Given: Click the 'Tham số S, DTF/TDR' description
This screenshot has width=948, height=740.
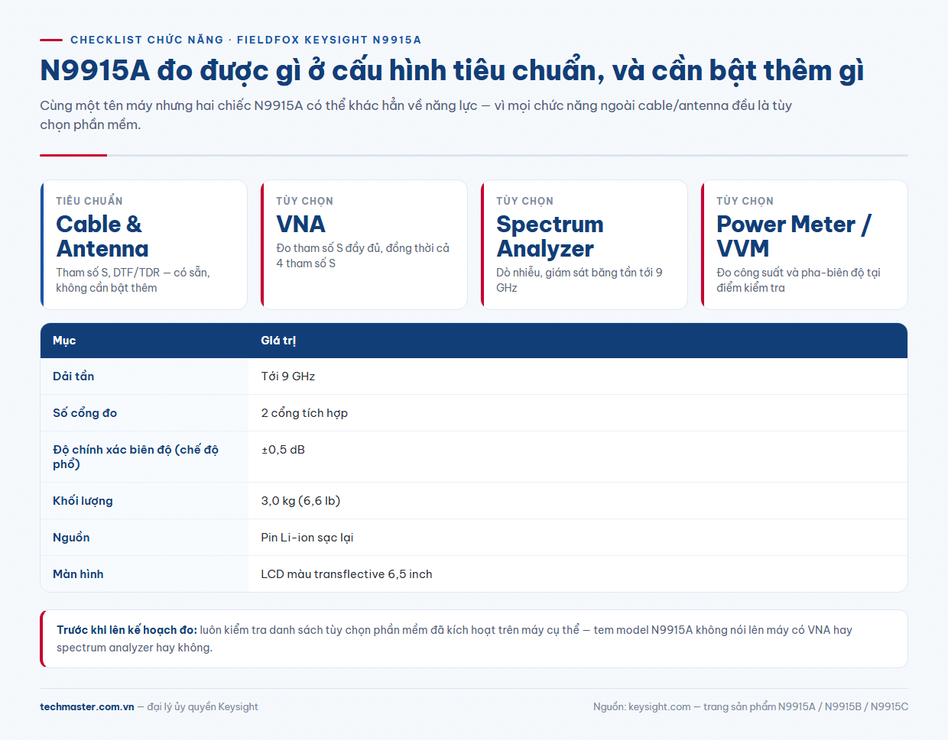Looking at the screenshot, I should tap(133, 280).
